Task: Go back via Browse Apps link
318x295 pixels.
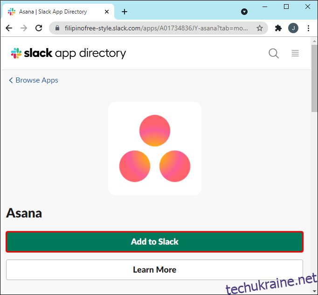Action: pos(34,80)
